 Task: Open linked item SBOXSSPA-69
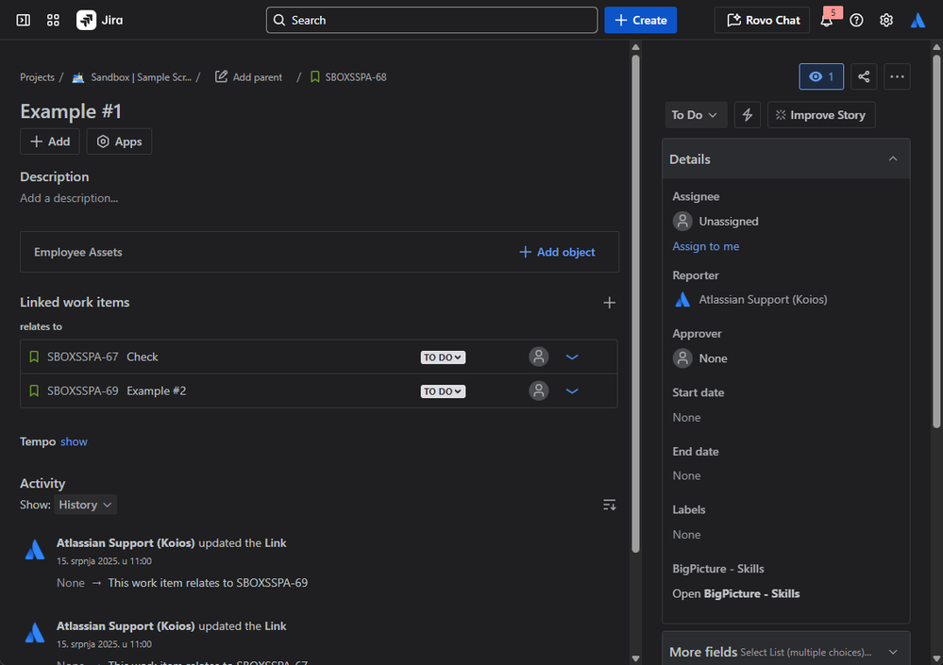(x=82, y=391)
